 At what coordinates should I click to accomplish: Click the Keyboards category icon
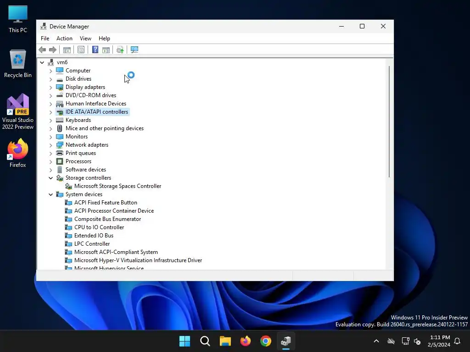pos(60,120)
